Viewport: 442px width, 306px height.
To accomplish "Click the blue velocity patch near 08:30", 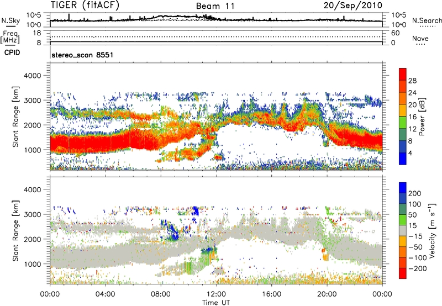I will coord(171,231).
